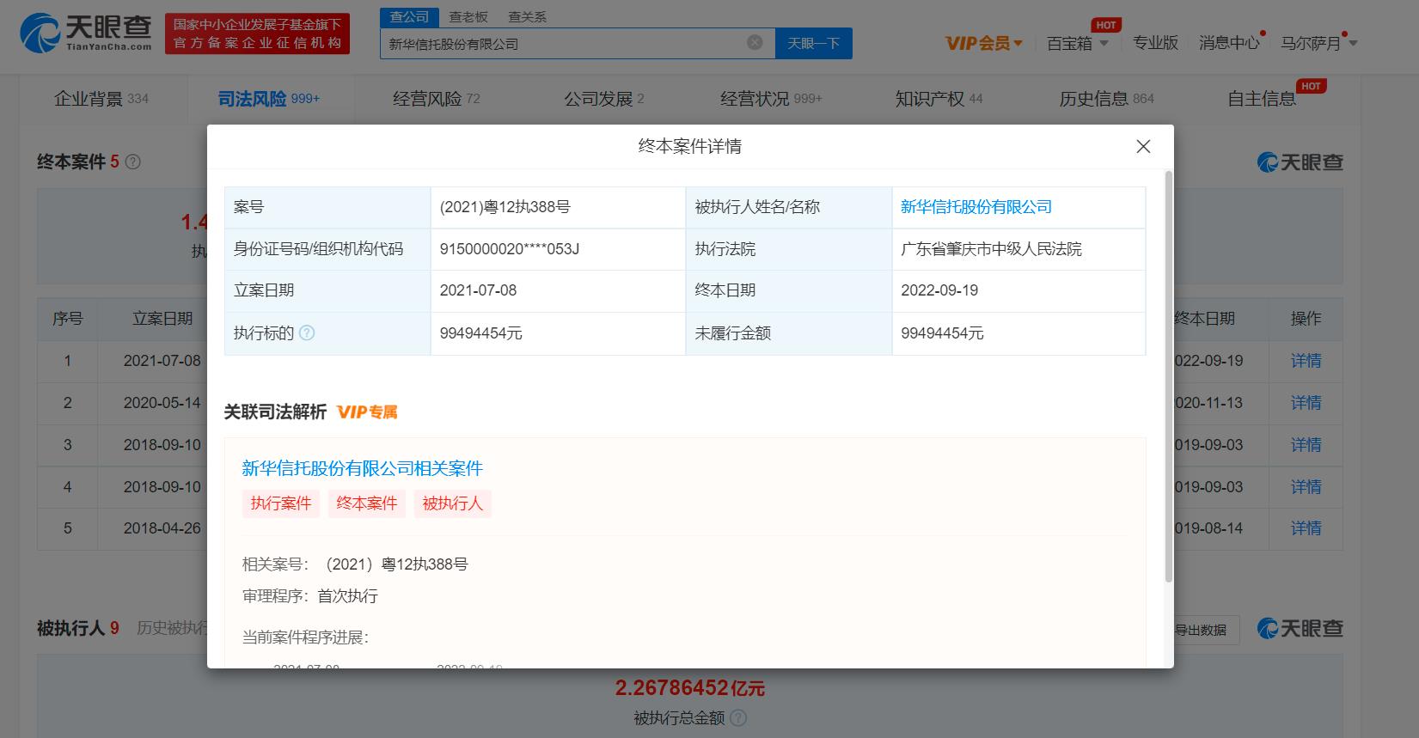Clear the search box with the X icon
Viewport: 1419px width, 738px height.
pos(755,42)
